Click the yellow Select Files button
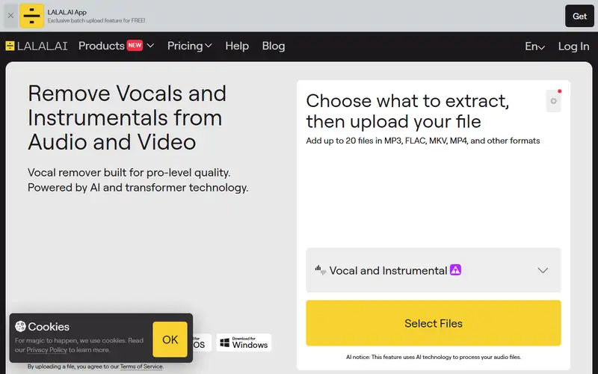The width and height of the screenshot is (598, 374). point(434,323)
